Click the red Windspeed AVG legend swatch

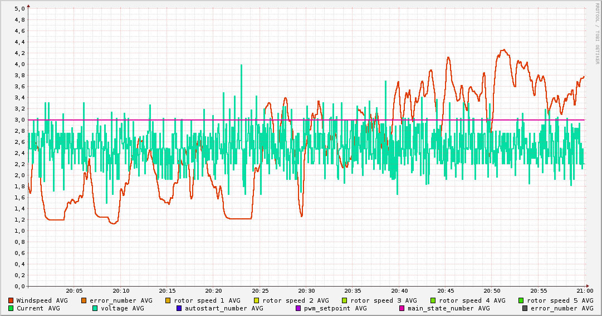coord(11,300)
